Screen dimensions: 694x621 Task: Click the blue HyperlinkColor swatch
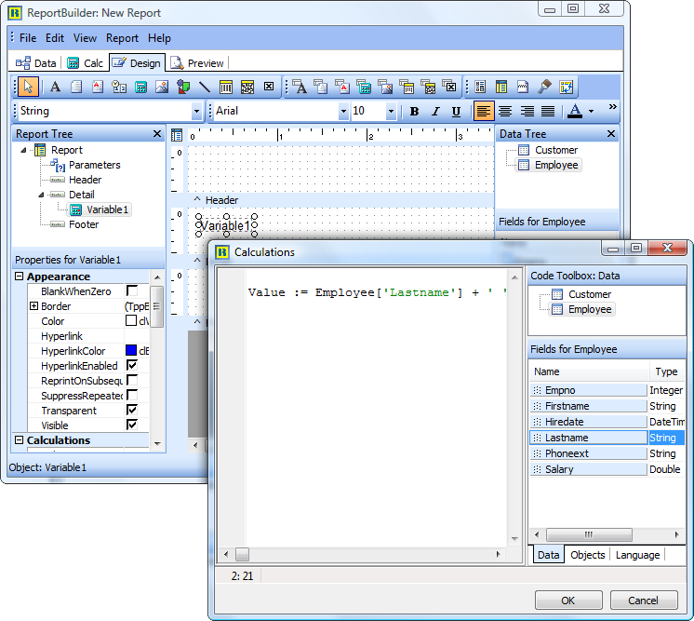(131, 350)
